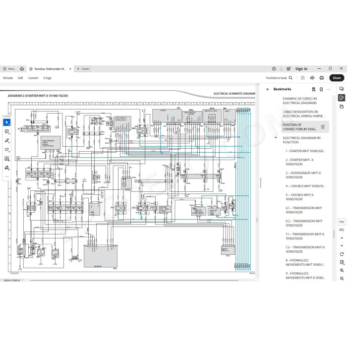Close the Bookmarks panel
347x347 pixels.
point(267,89)
